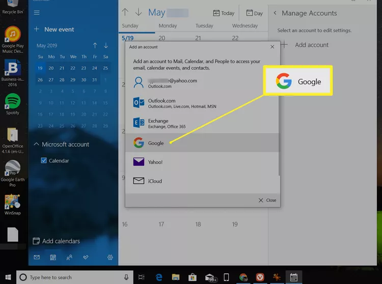Select May 22 in mini calendar

click(73, 68)
